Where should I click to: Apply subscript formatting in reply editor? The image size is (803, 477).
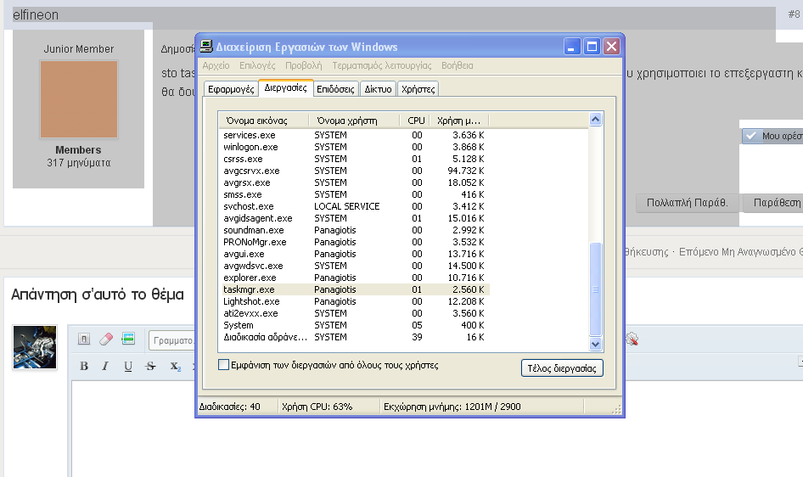tap(175, 366)
